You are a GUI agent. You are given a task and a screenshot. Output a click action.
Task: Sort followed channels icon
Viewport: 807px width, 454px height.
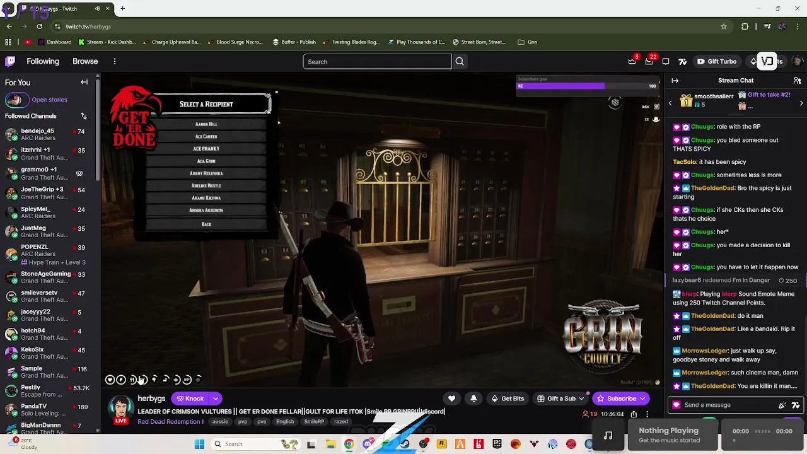click(83, 116)
